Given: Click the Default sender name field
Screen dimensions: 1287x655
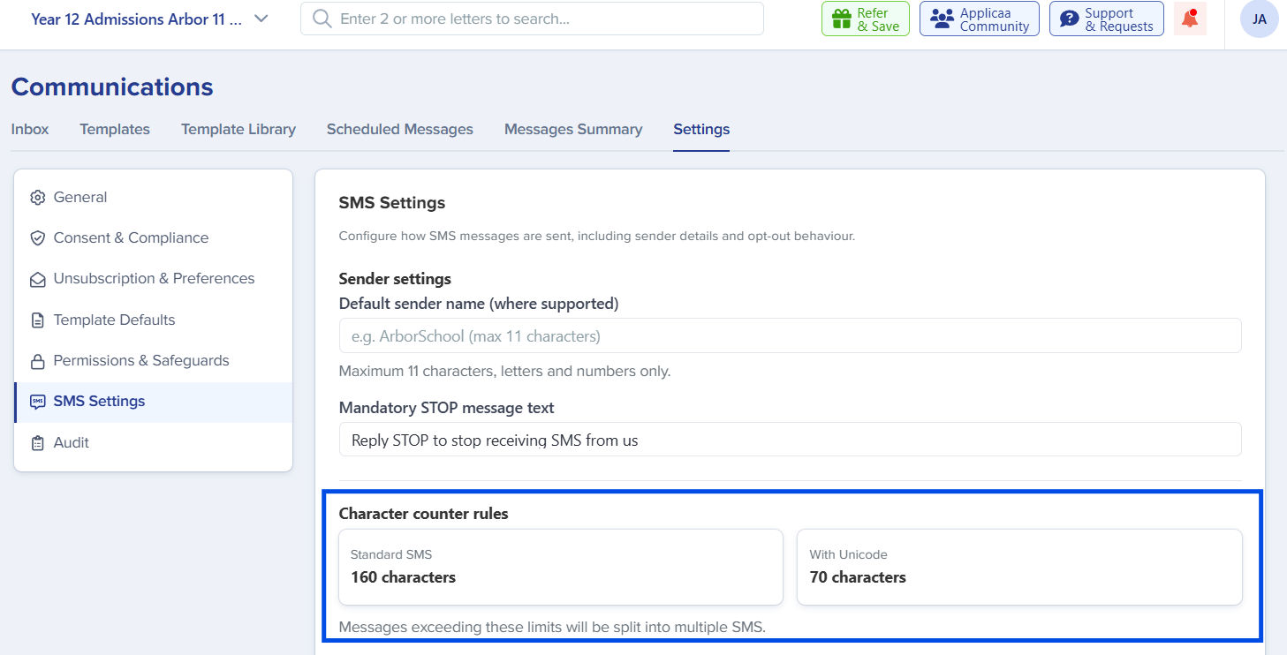Looking at the screenshot, I should coord(790,336).
